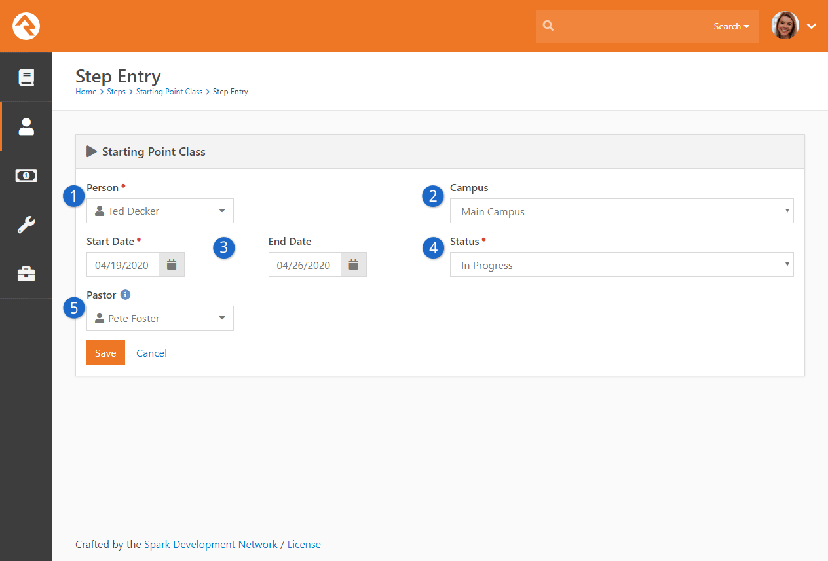Click the Pastor info help icon
This screenshot has height=561, width=828.
[125, 295]
